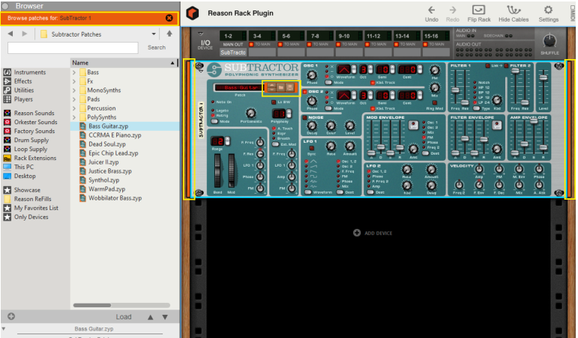Image resolution: width=578 pixels, height=338 pixels.
Task: Open Loop Supply library
Action: [31, 149]
